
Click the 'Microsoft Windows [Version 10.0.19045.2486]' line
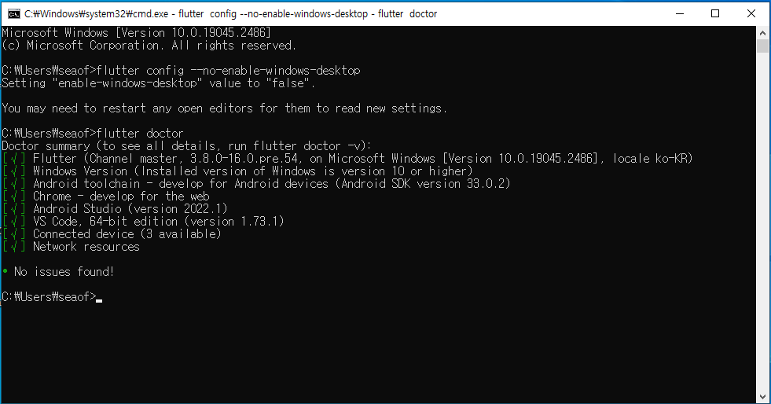tap(136, 33)
